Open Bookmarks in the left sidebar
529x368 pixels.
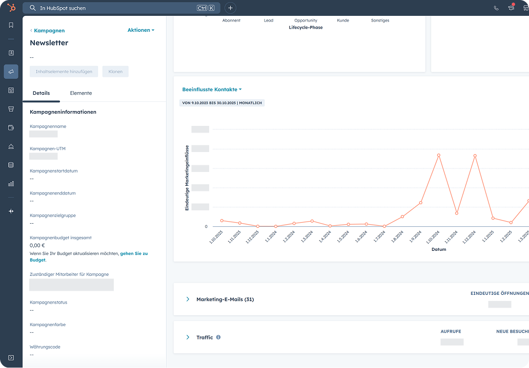(x=11, y=25)
